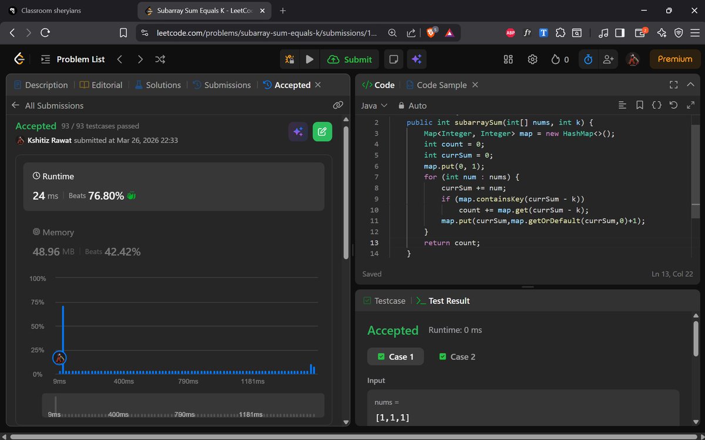Invite a collaborator with add-person icon

click(x=608, y=59)
